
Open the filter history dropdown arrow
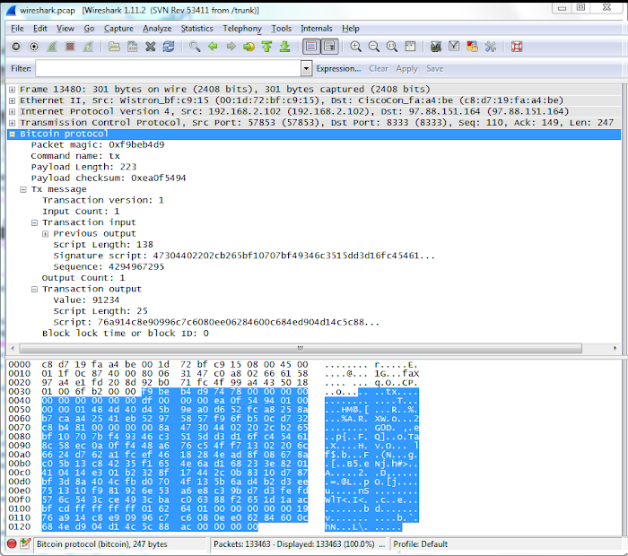[x=307, y=69]
